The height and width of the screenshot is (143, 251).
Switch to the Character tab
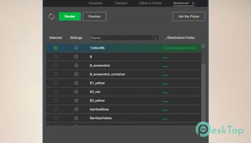(x=121, y=3)
